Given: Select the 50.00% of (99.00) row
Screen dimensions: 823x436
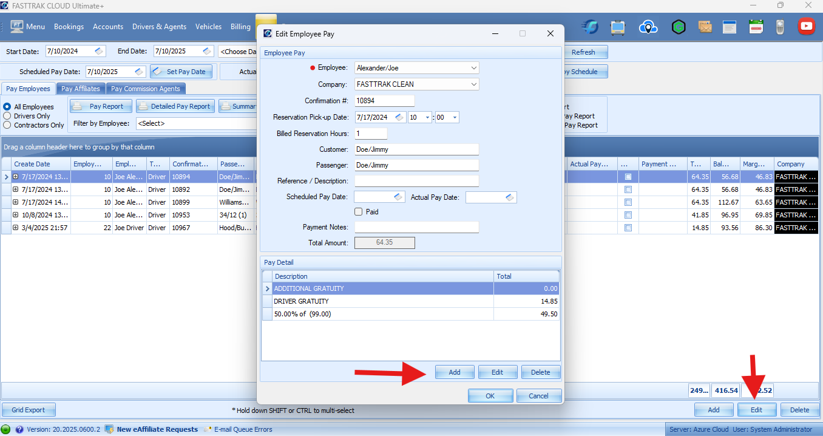Looking at the screenshot, I should (411, 314).
